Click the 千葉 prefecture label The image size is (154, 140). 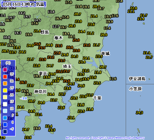97,98
